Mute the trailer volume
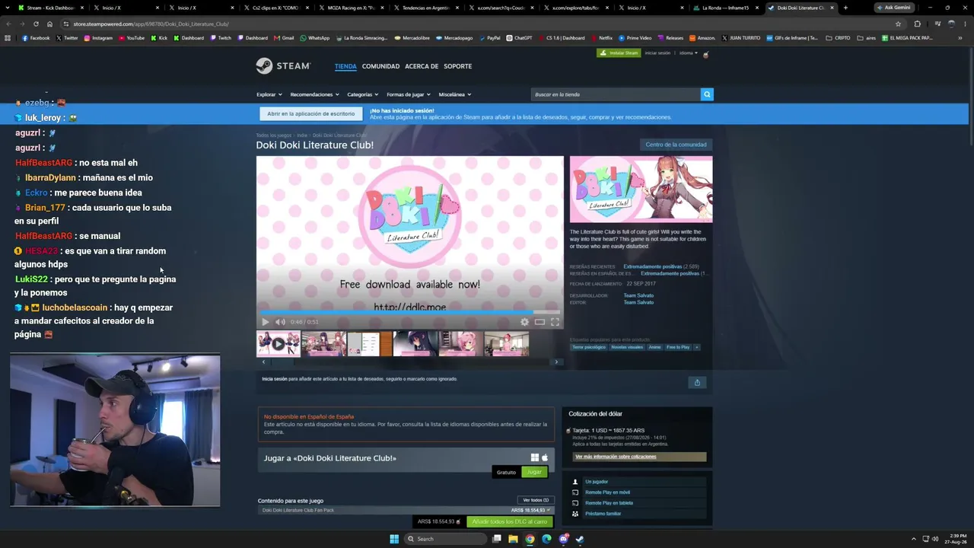 [x=280, y=322]
